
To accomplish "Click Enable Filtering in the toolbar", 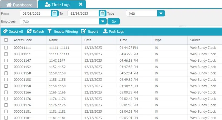I will 62,31.
